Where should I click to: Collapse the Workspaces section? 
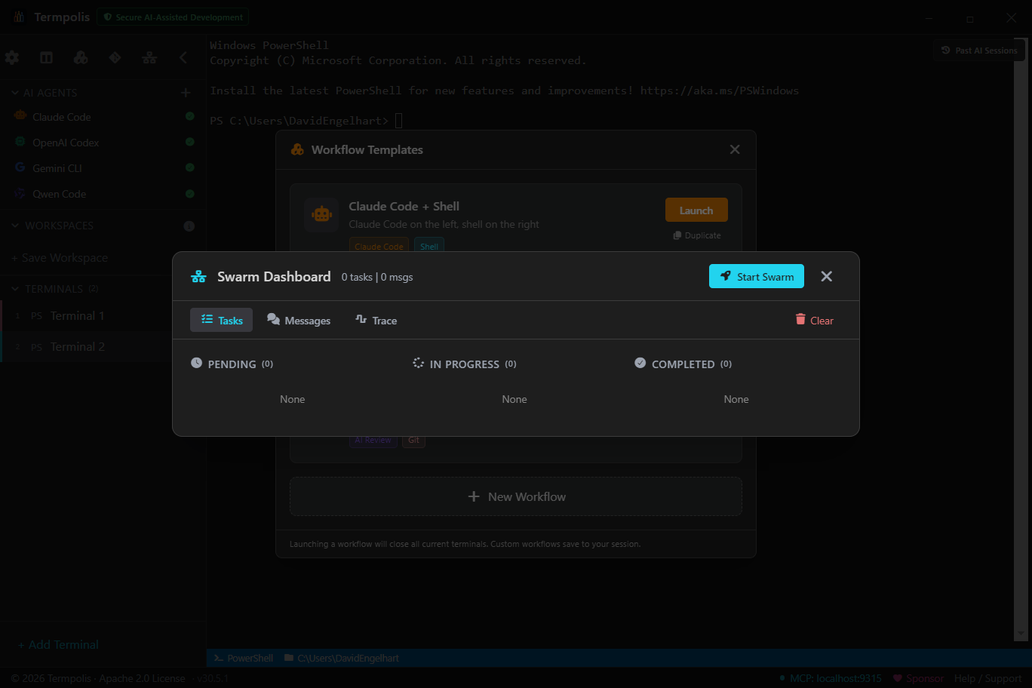click(x=15, y=226)
